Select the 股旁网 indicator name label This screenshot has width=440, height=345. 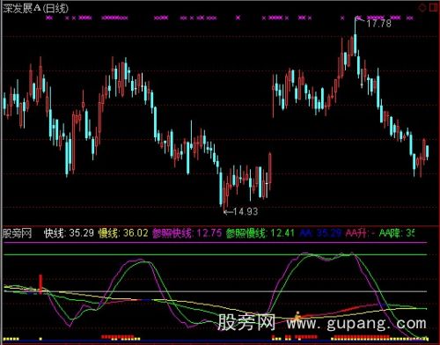pyautogui.click(x=17, y=233)
